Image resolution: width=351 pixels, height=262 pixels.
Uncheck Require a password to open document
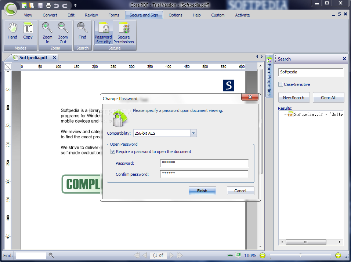click(x=113, y=152)
